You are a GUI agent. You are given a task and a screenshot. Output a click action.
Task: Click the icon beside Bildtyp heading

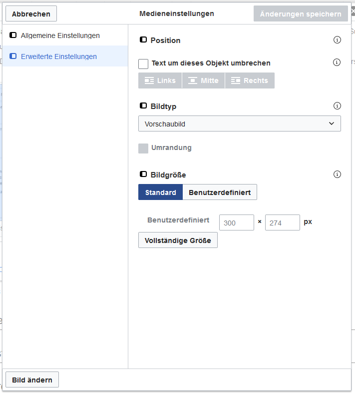pos(143,106)
